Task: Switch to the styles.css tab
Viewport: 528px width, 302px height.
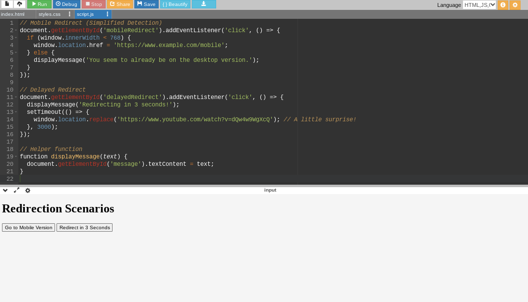Action: 50,14
